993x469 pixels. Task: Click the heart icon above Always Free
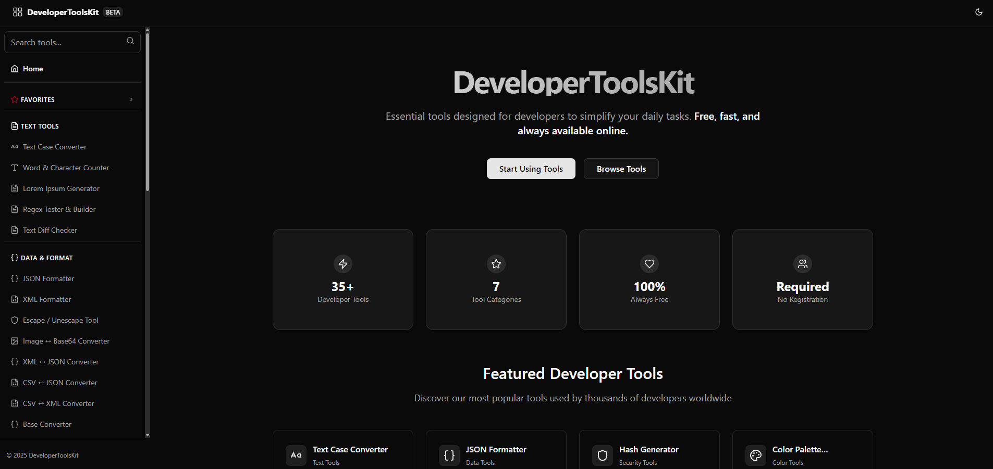point(649,264)
